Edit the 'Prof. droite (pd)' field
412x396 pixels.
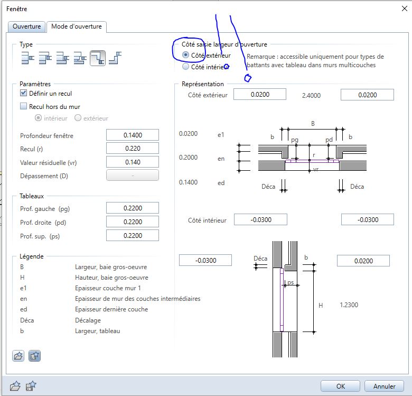133,222
